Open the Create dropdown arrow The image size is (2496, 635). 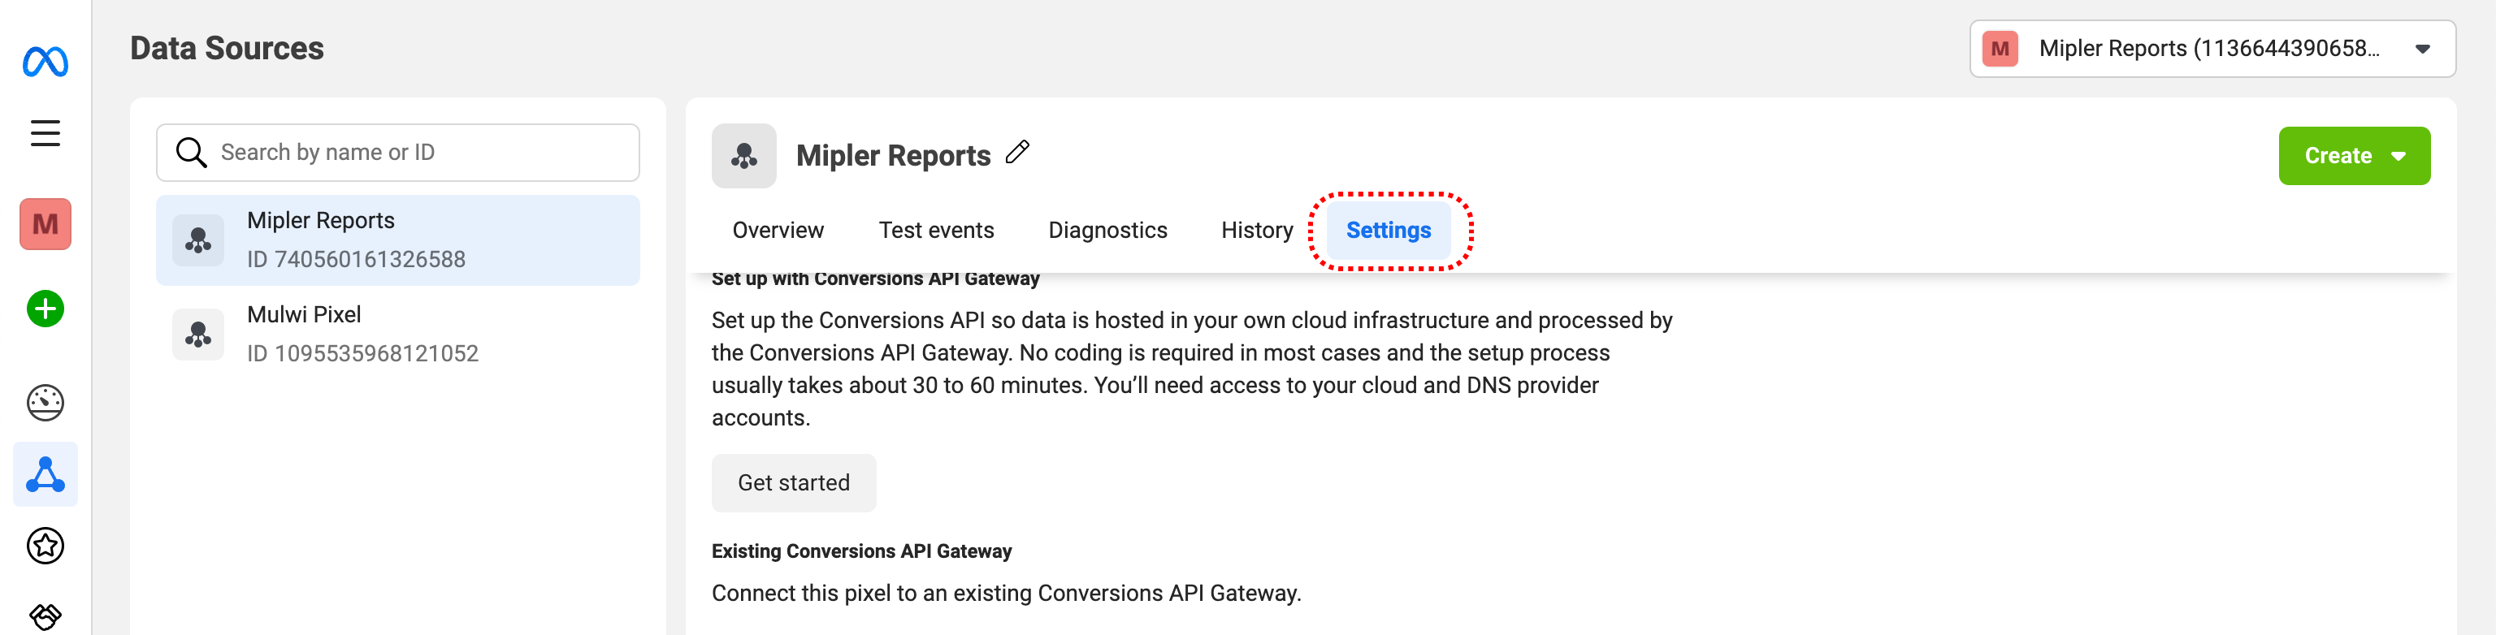click(x=2398, y=156)
